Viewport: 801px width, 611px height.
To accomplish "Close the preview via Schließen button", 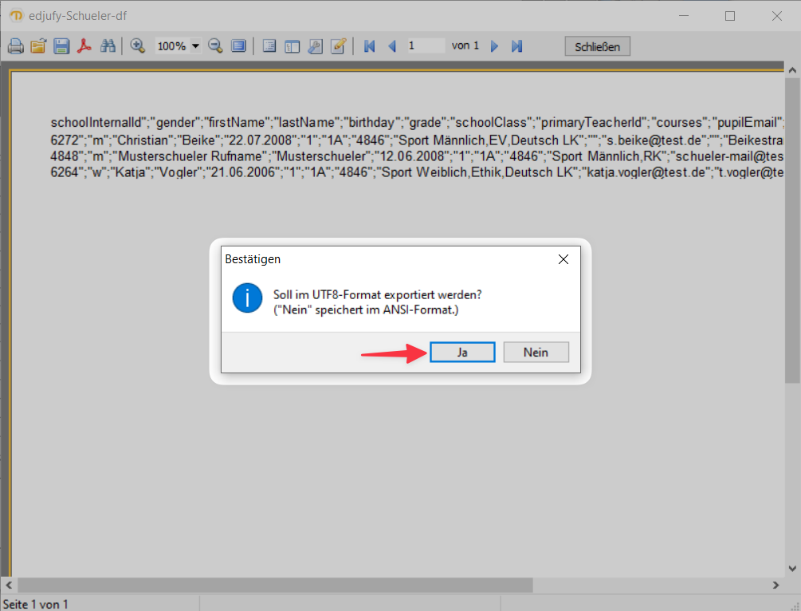I will pyautogui.click(x=597, y=45).
